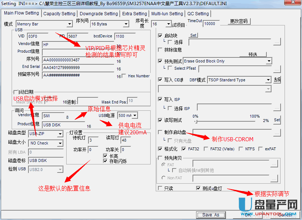Enable the NTFS format checkbox
This screenshot has width=302, height=220.
(x=241, y=149)
